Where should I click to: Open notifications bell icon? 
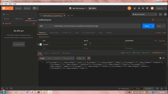(143, 8)
